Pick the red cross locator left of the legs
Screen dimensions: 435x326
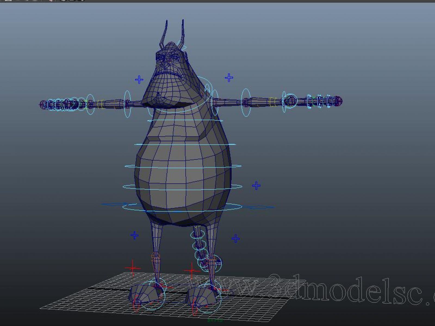tap(133, 268)
